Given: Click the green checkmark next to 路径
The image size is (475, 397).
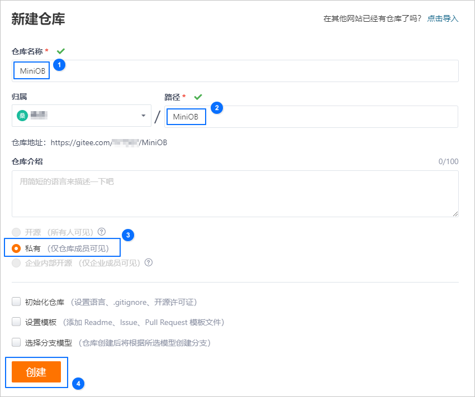Looking at the screenshot, I should [x=198, y=97].
